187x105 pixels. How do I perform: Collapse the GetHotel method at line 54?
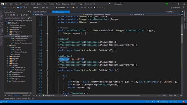click(x=47, y=70)
